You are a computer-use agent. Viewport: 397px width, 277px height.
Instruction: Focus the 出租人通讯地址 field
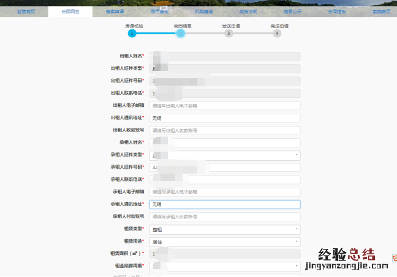(x=225, y=118)
